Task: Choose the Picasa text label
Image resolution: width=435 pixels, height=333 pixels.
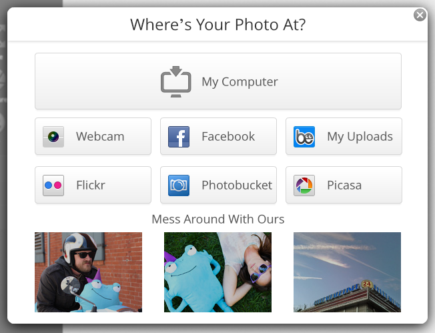Action: [344, 186]
